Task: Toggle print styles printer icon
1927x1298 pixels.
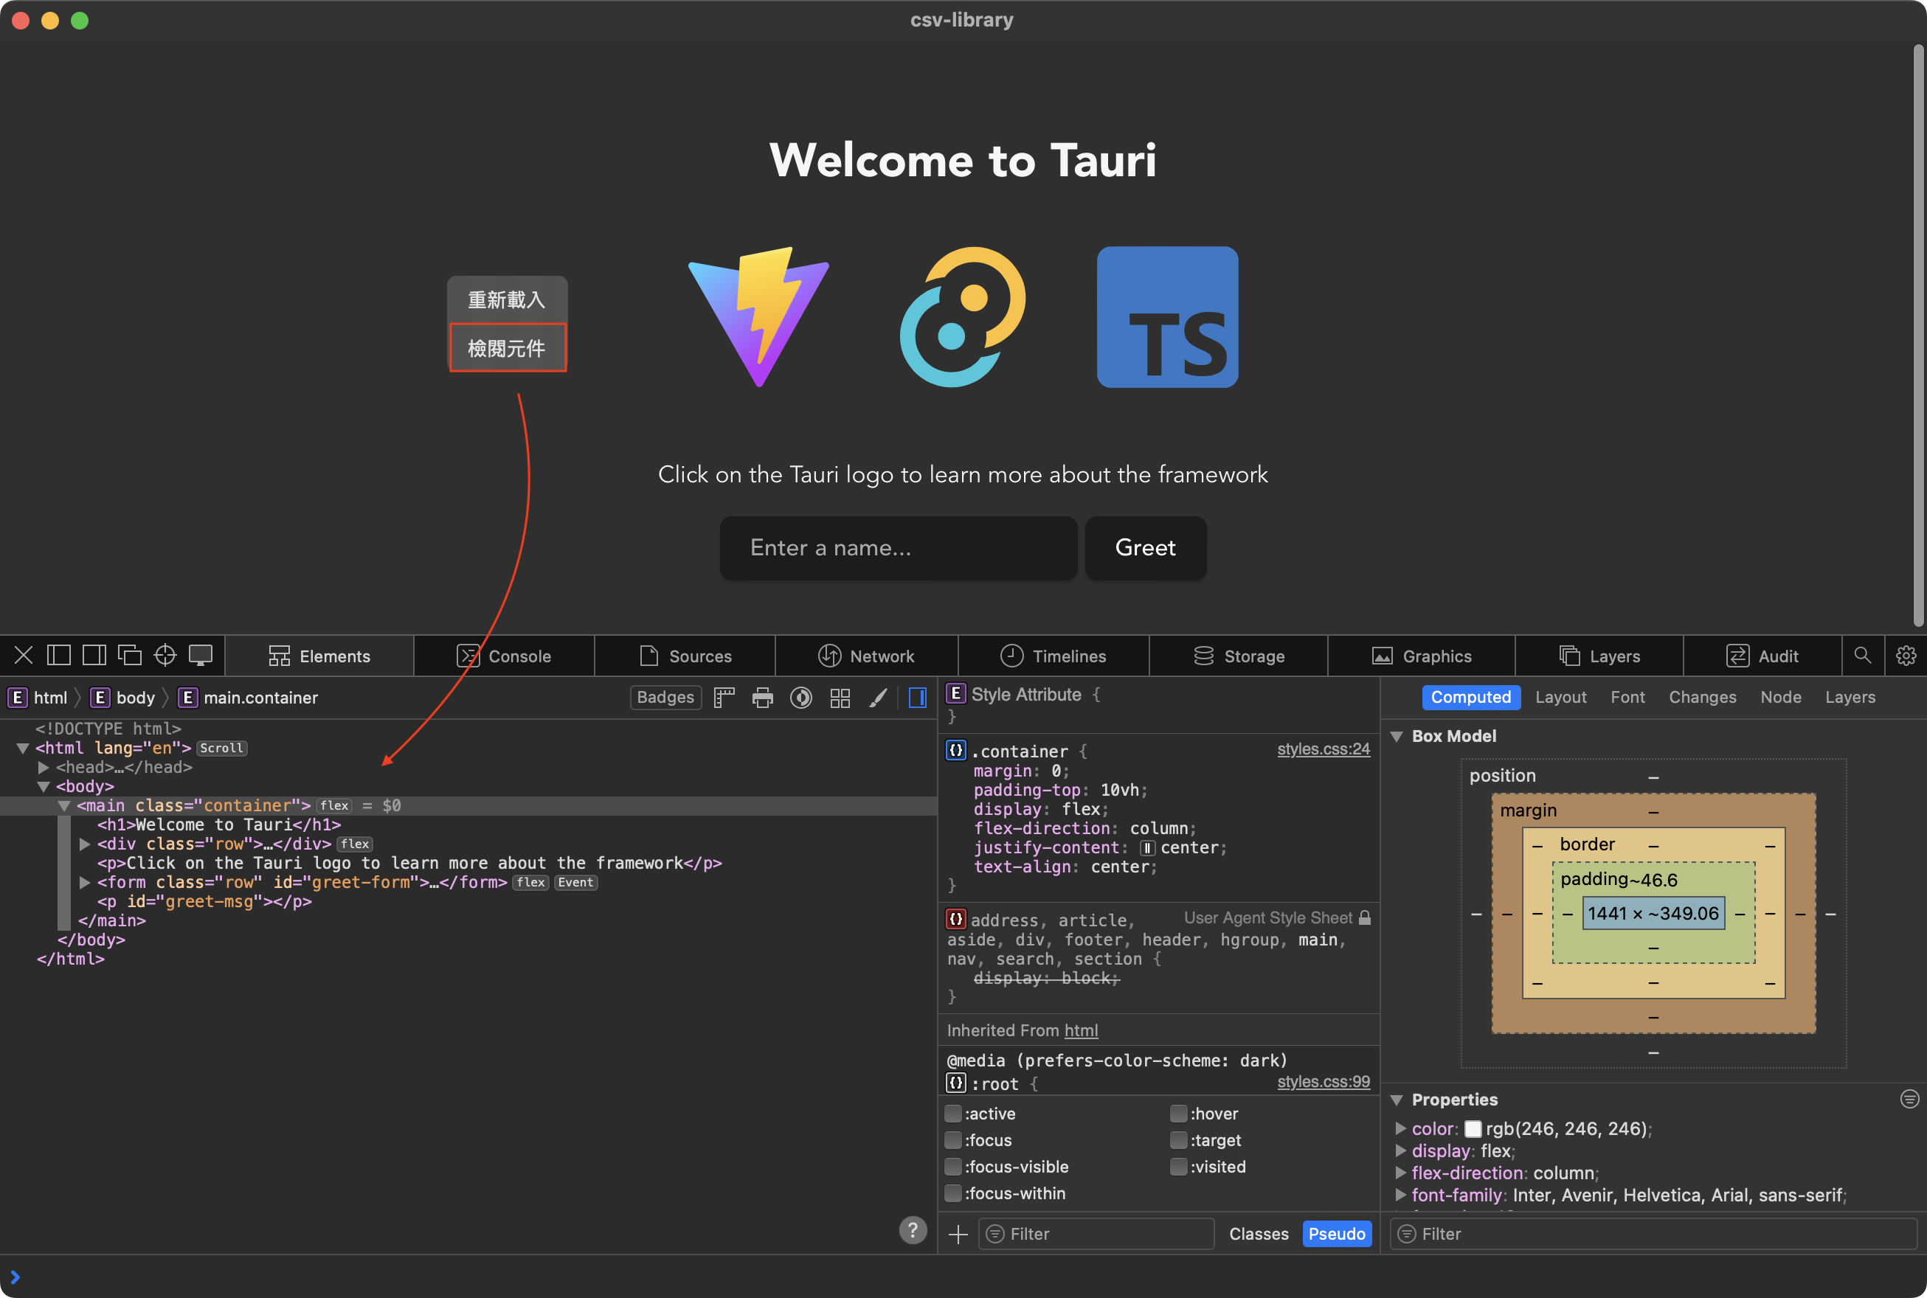Action: (763, 698)
